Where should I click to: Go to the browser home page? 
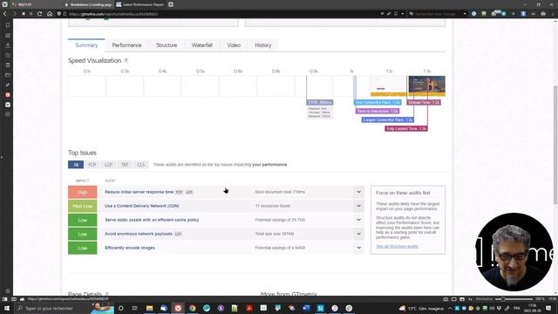[50, 14]
